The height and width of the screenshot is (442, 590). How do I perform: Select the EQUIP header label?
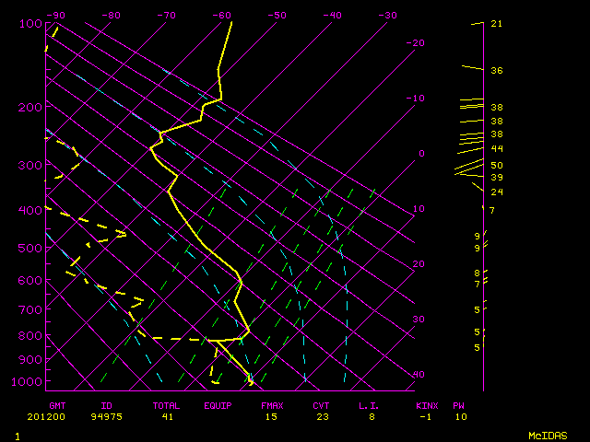click(x=218, y=405)
